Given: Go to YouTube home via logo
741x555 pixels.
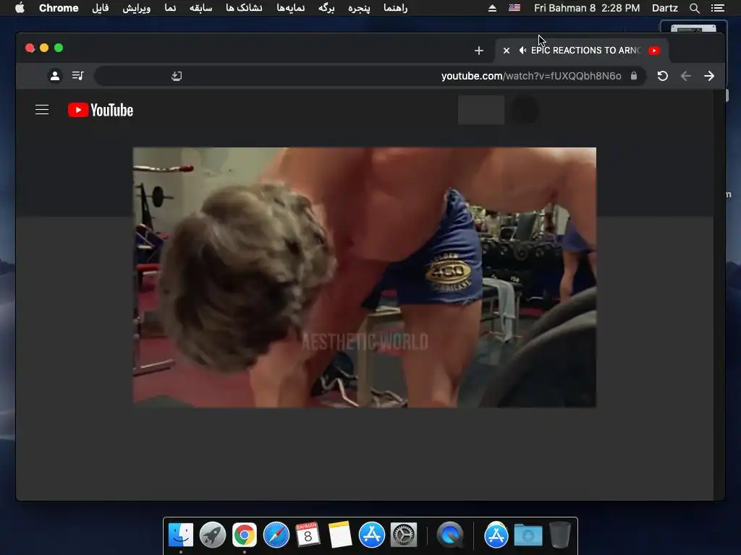Looking at the screenshot, I should coord(101,110).
